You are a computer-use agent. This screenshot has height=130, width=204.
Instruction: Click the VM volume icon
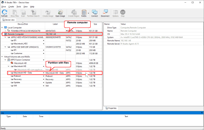[12, 86]
